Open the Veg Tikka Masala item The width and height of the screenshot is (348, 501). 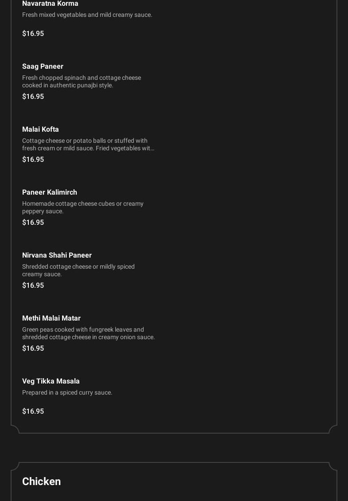51,381
